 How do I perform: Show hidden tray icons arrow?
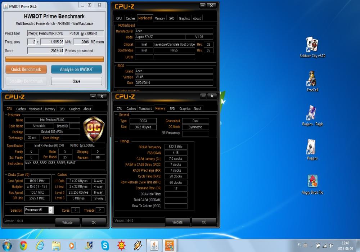(312, 246)
